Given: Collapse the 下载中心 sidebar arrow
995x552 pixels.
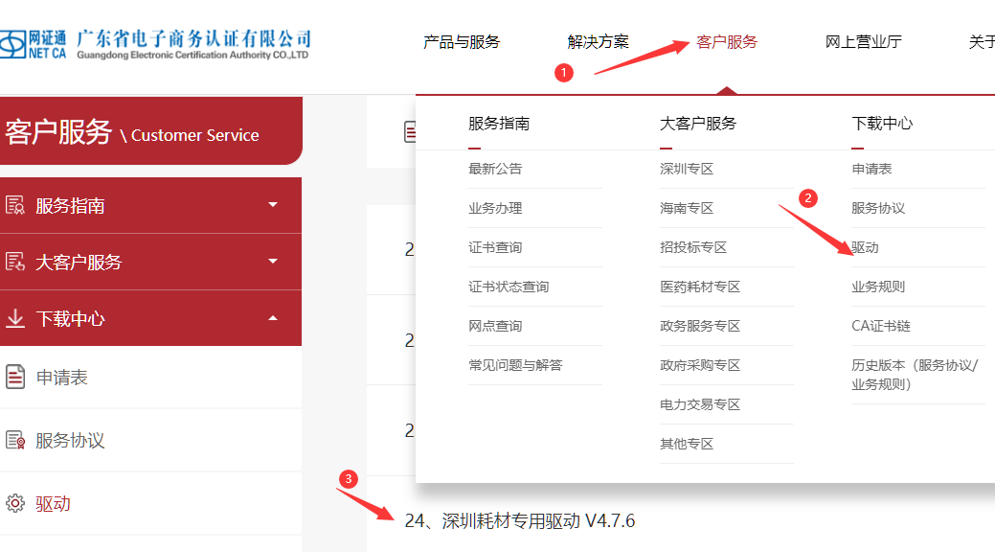Looking at the screenshot, I should coord(273,318).
